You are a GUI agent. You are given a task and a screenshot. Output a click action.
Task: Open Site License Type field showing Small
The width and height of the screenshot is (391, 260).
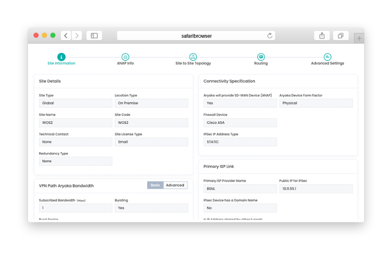click(151, 142)
